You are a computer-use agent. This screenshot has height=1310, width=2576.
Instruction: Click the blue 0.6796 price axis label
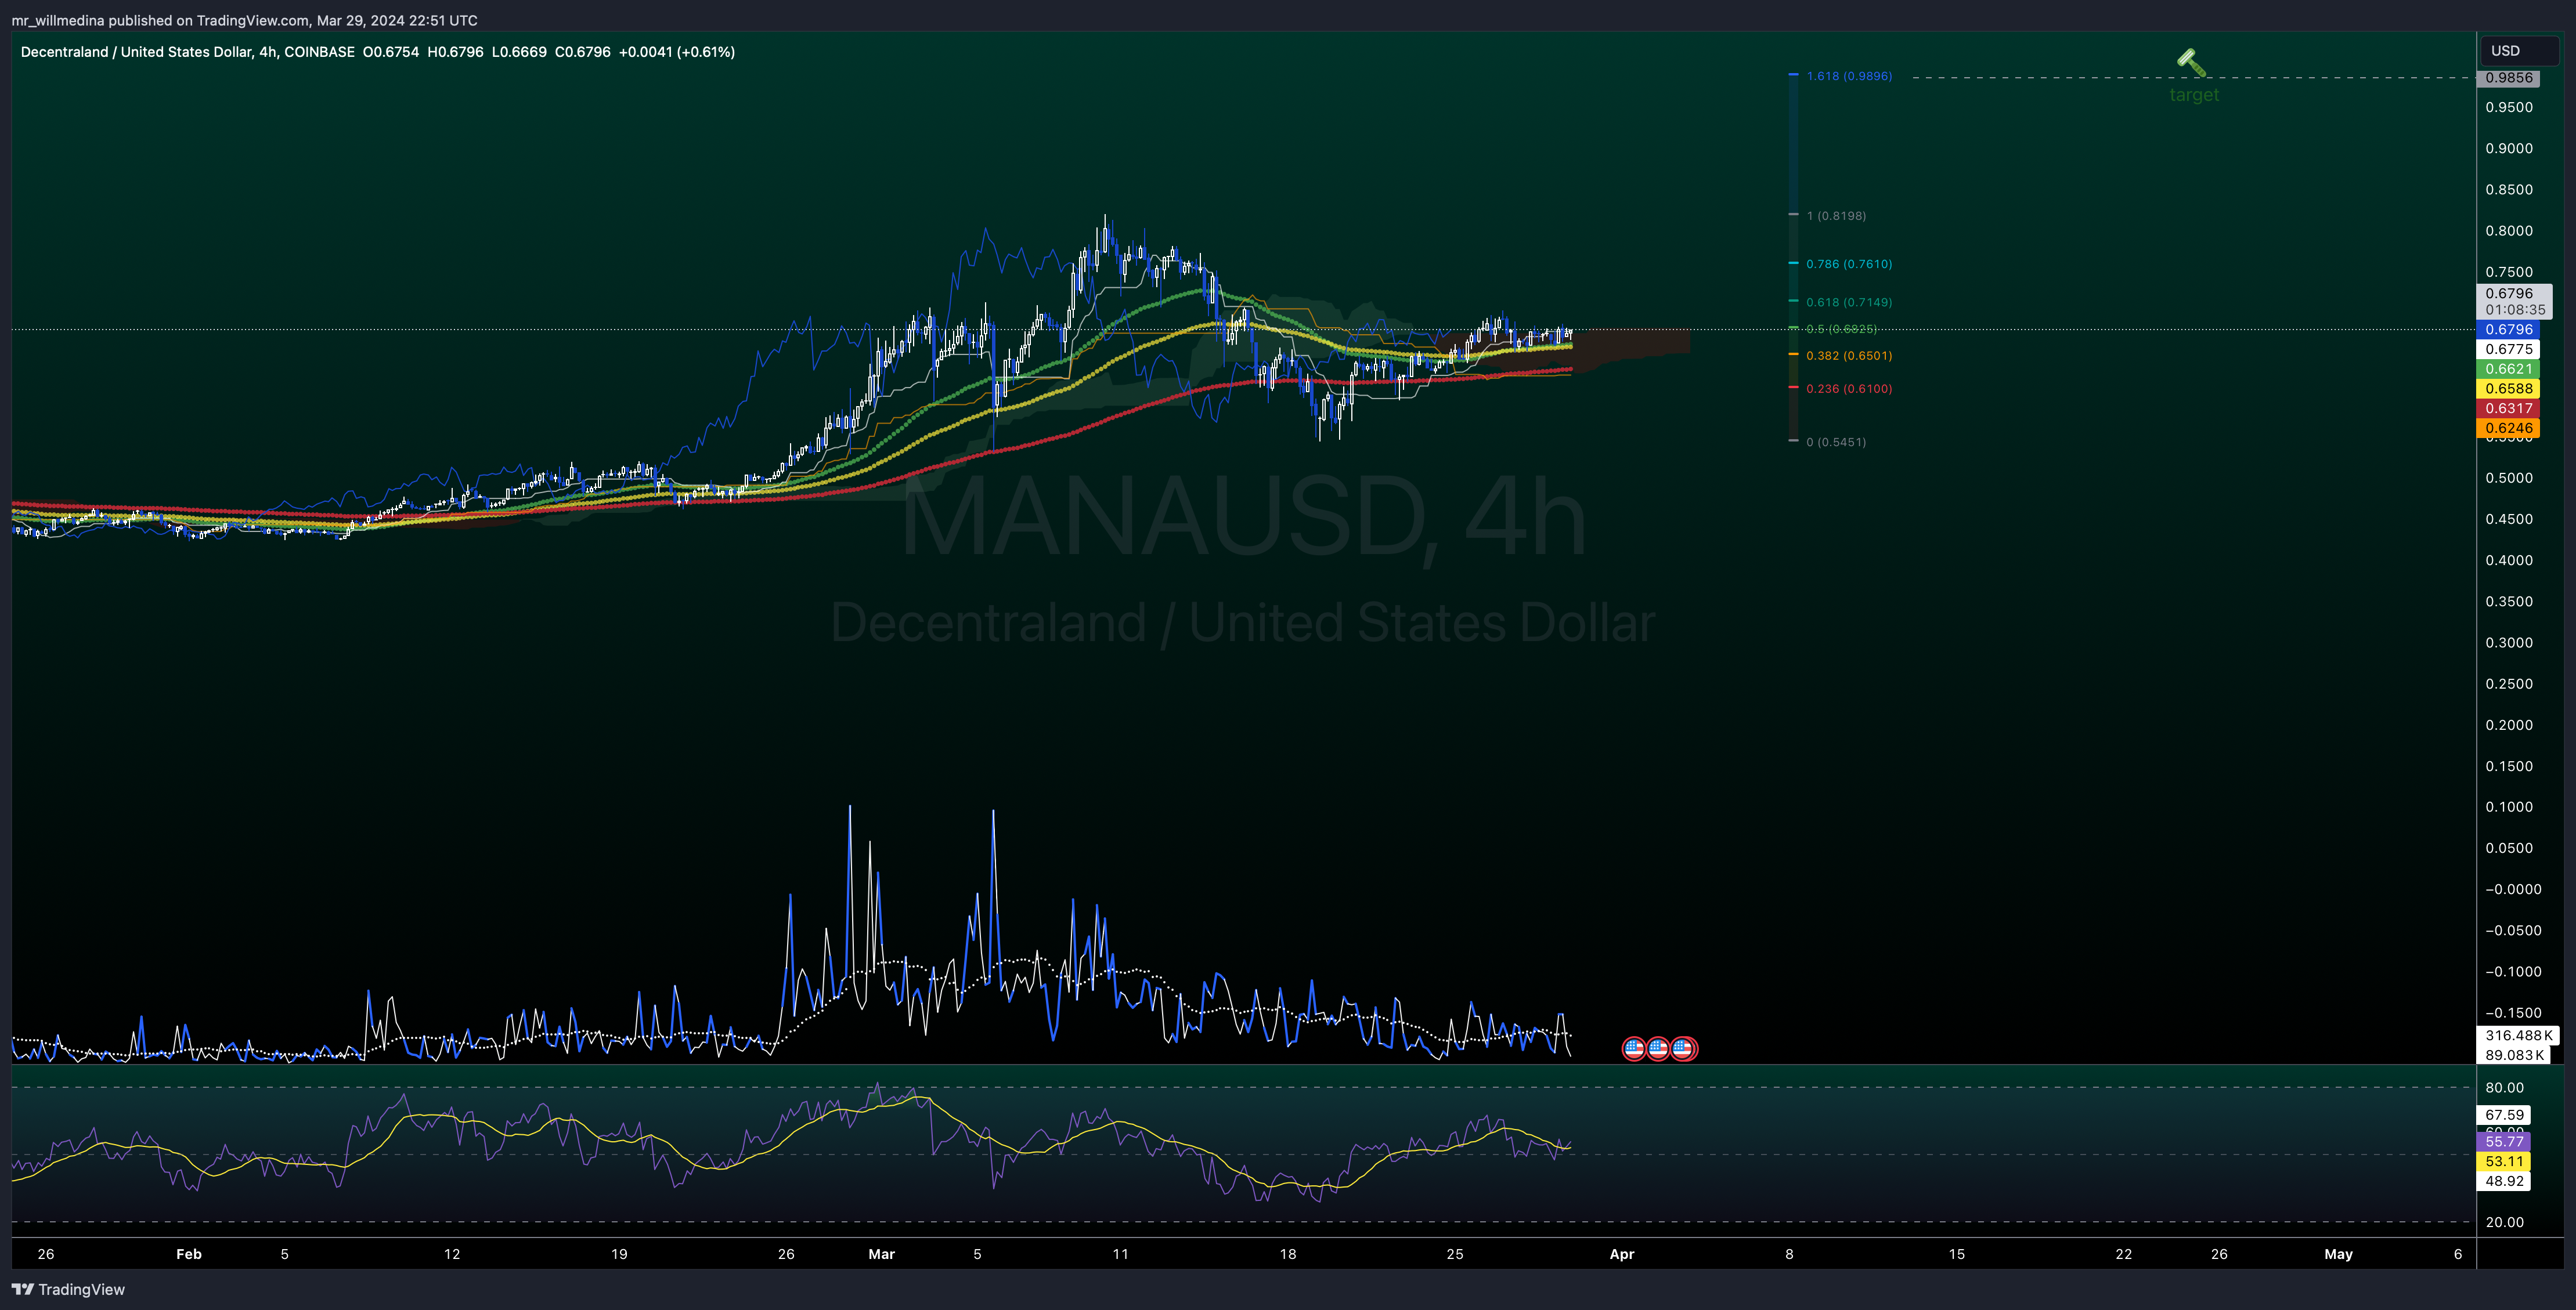coord(2508,330)
